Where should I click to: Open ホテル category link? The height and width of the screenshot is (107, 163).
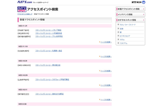[x=122, y=40]
